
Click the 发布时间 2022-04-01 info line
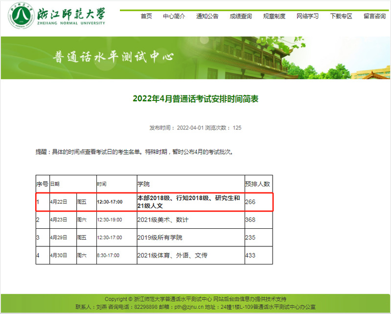(x=195, y=128)
